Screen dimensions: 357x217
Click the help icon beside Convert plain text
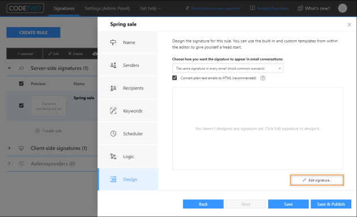pos(263,78)
